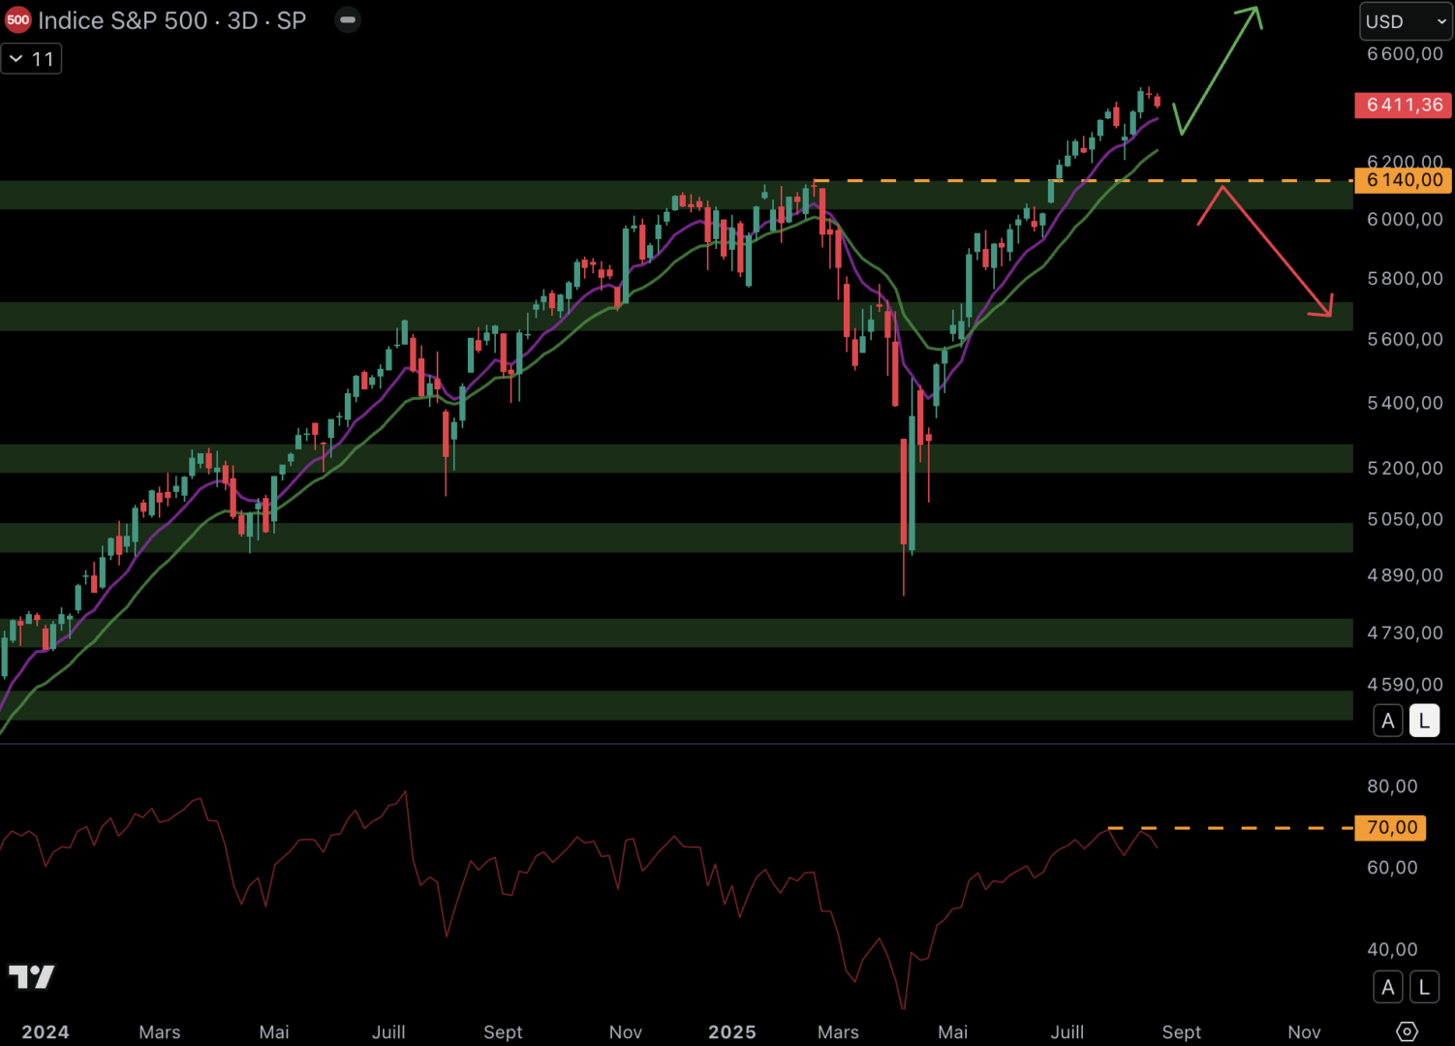Toggle log scale L on price pane
1455x1046 pixels.
(x=1424, y=721)
